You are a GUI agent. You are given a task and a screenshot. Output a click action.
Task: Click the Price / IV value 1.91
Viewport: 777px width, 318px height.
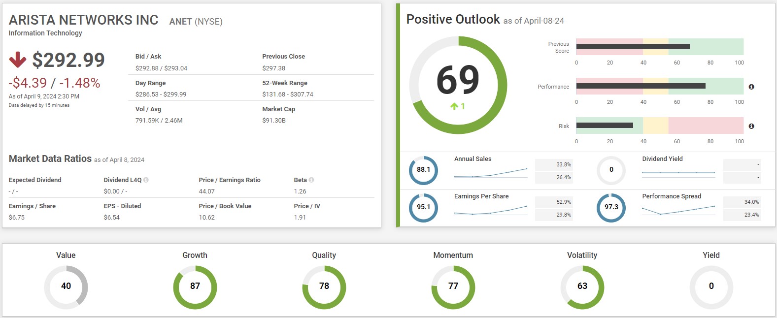[x=300, y=218]
